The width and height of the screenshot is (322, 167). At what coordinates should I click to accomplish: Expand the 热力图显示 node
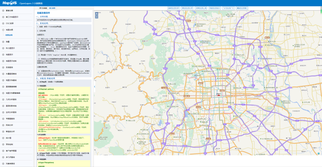coord(3,48)
